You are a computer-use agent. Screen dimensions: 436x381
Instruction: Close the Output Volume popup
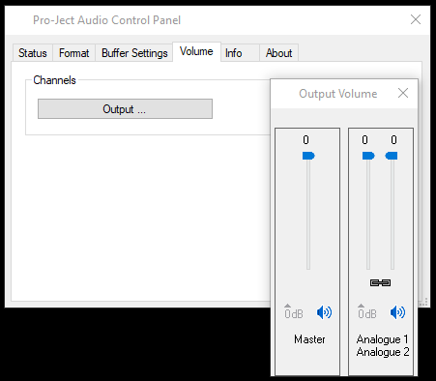[x=403, y=93]
